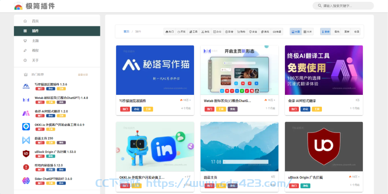Open the 终极AI翻译工具 card thumbnail
388x194 pixels.
(324, 70)
